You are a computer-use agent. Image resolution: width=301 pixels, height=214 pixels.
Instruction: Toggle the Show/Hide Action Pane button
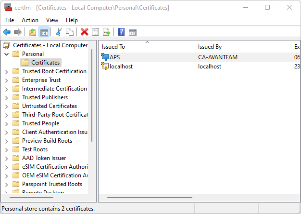132,32
